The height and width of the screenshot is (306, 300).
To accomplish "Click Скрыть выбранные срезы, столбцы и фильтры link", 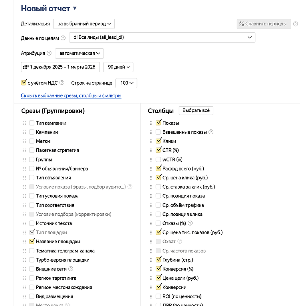I will point(71,95).
